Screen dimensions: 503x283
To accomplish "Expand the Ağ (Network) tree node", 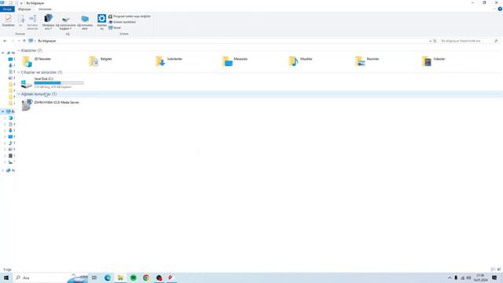I will pos(3,171).
